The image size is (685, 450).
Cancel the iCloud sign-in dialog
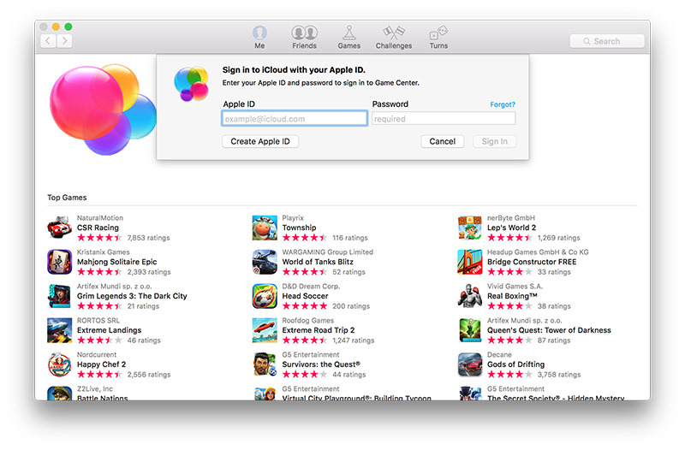(x=442, y=141)
